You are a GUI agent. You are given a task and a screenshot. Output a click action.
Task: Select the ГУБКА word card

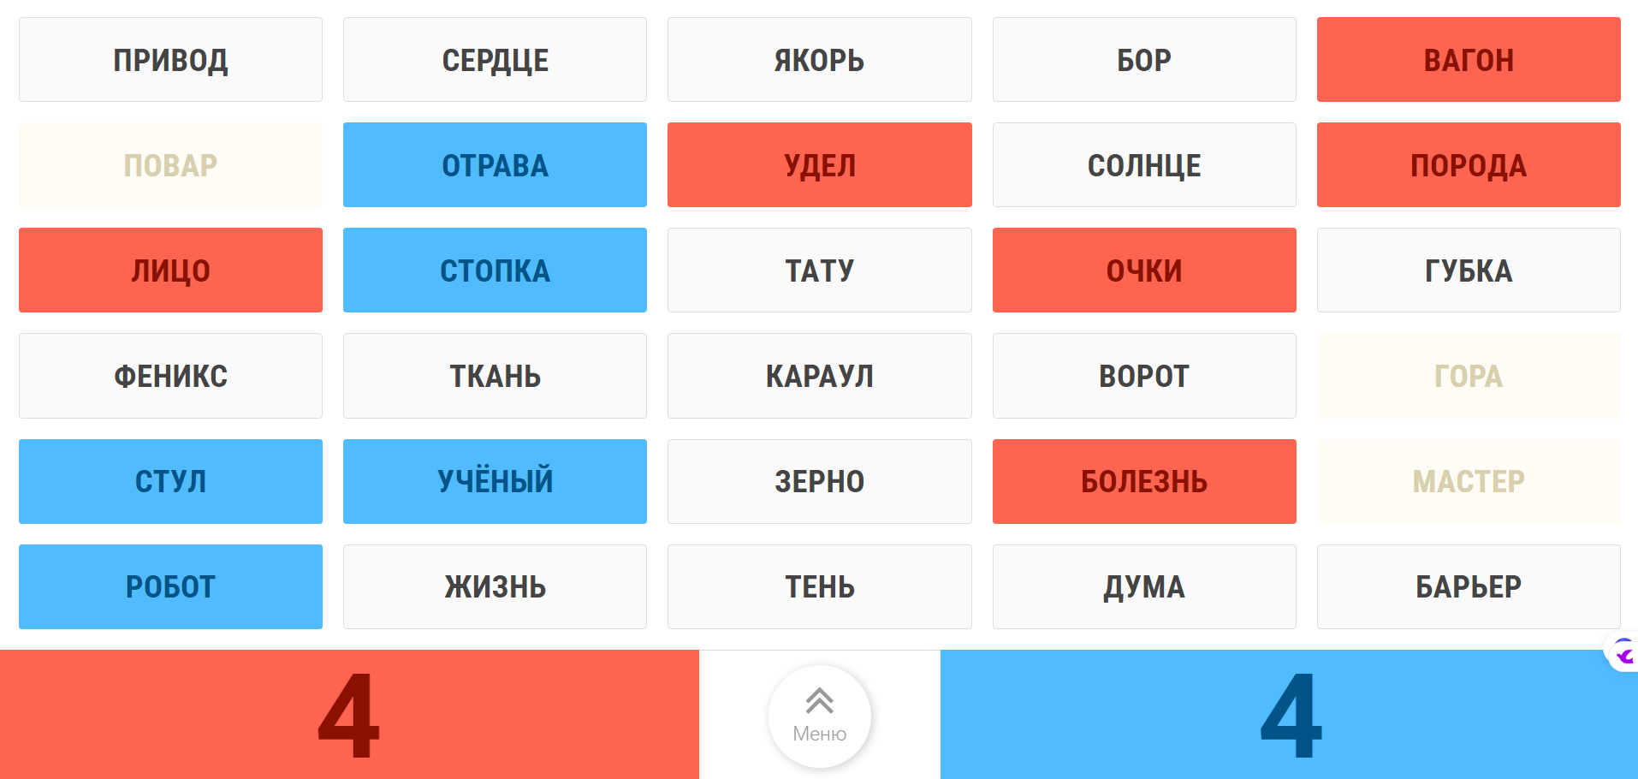tap(1468, 271)
